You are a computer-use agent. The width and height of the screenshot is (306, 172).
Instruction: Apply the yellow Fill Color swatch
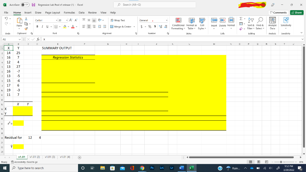tap(65, 27)
